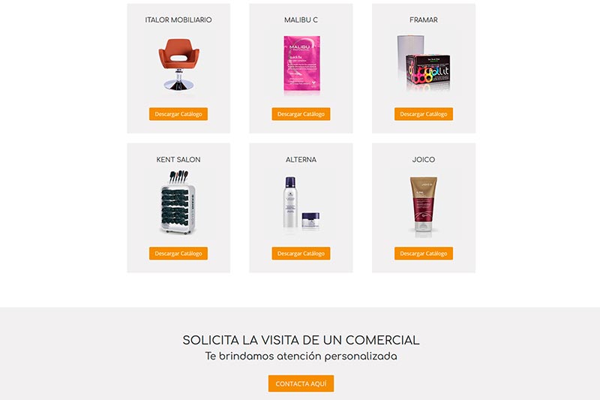Download the Kent Salon catalog

[178, 254]
